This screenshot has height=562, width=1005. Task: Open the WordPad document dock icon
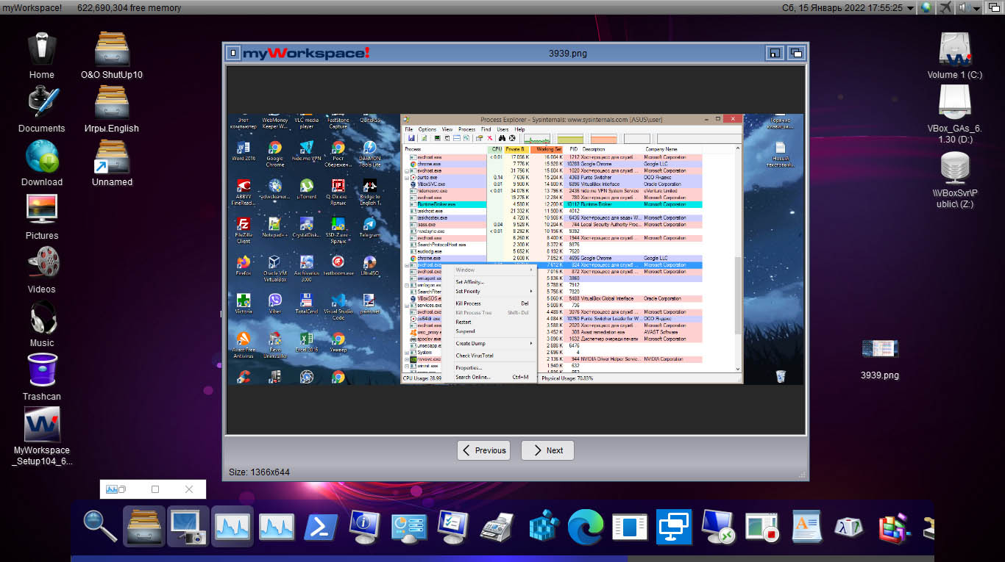[x=806, y=527]
